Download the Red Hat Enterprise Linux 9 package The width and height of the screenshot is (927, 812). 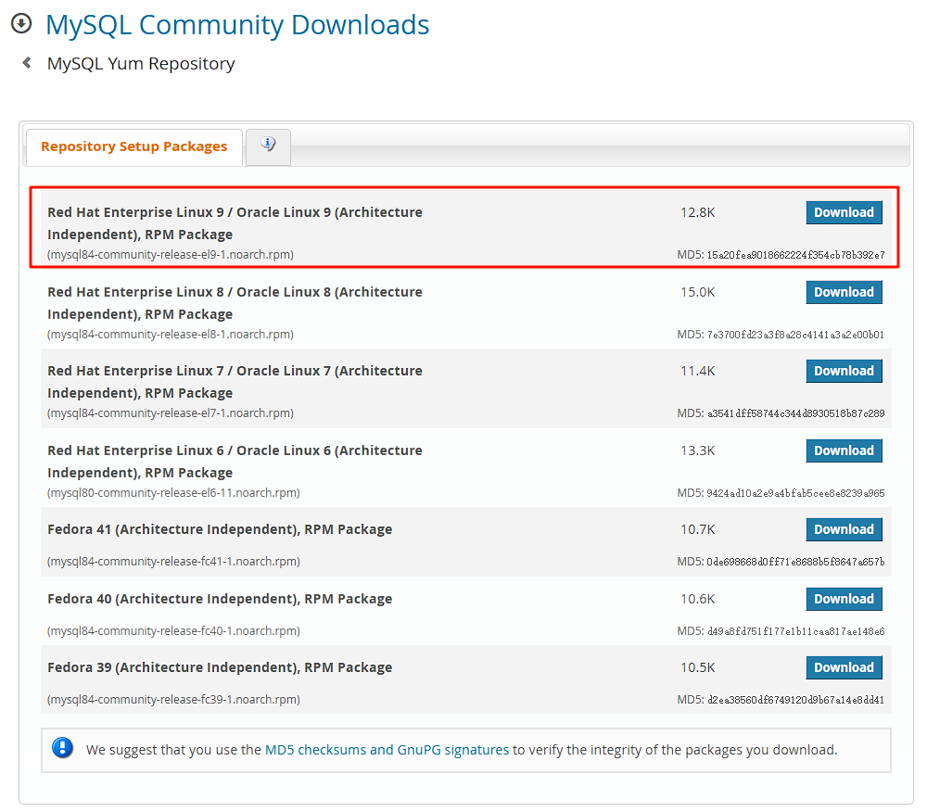click(x=844, y=211)
